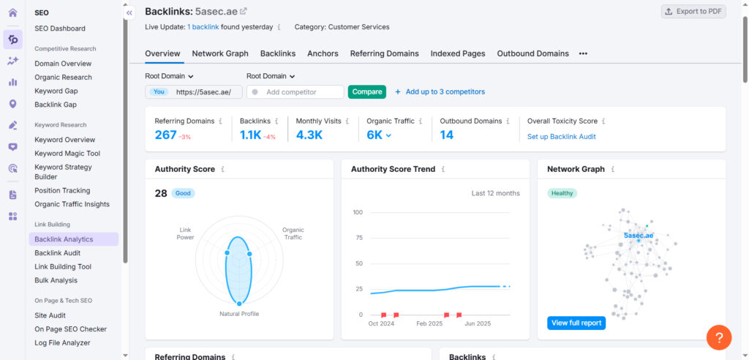Open Backlink Audit in sidebar
The width and height of the screenshot is (749, 360).
point(57,253)
